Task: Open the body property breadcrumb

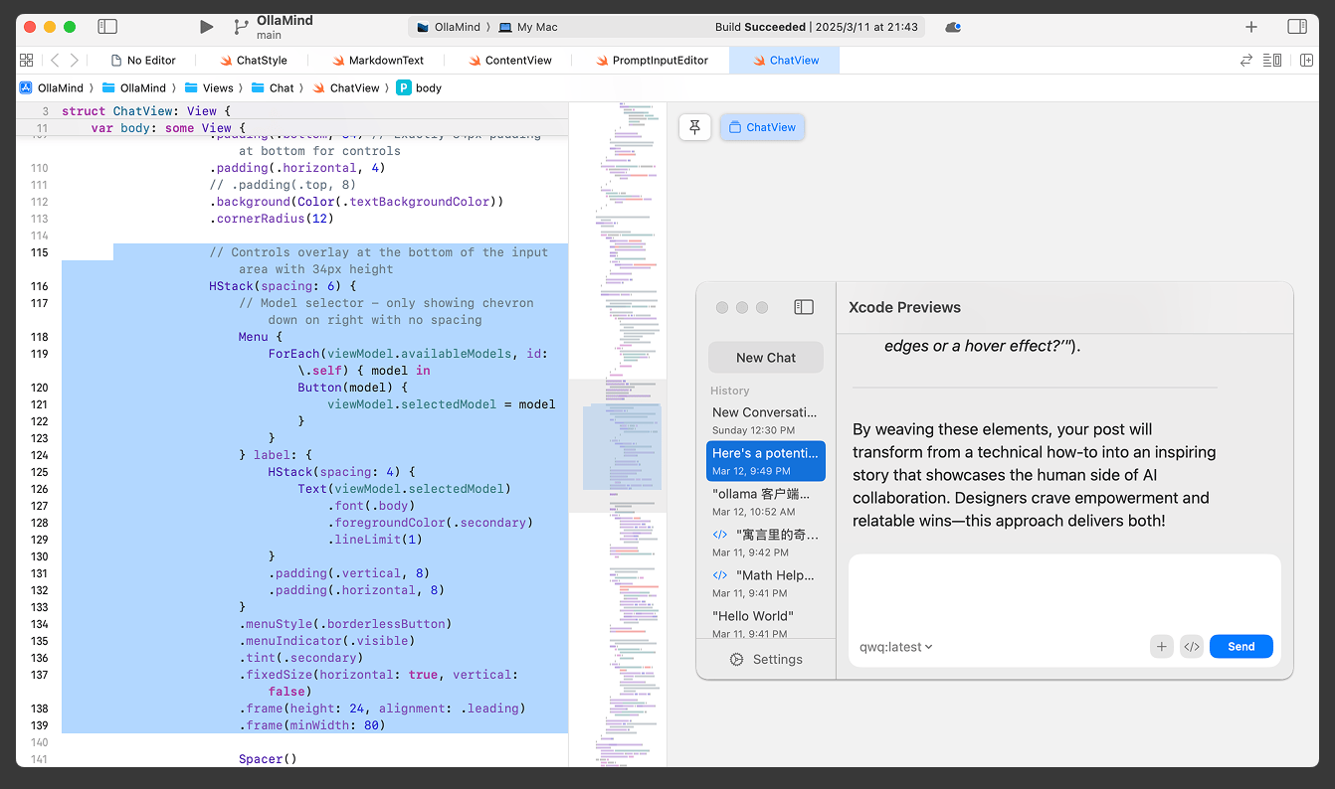Action: [x=419, y=87]
